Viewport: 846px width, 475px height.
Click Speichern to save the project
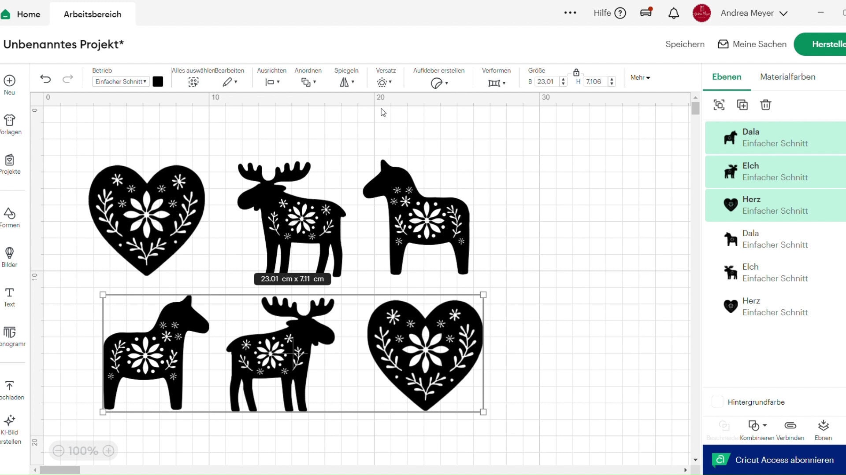click(684, 44)
